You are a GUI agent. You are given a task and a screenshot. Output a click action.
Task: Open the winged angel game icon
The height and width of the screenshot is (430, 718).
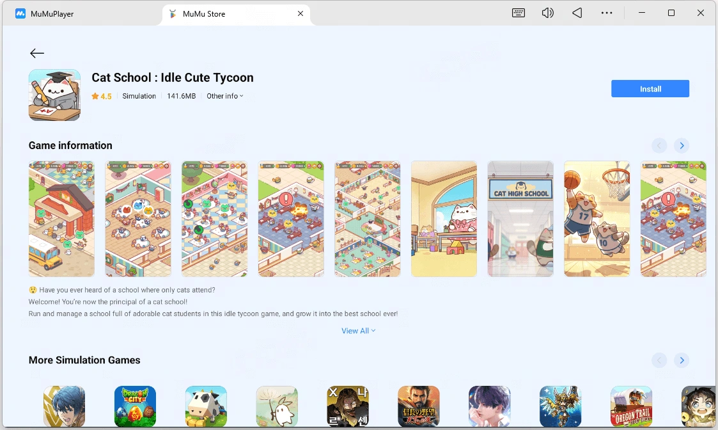(561, 406)
